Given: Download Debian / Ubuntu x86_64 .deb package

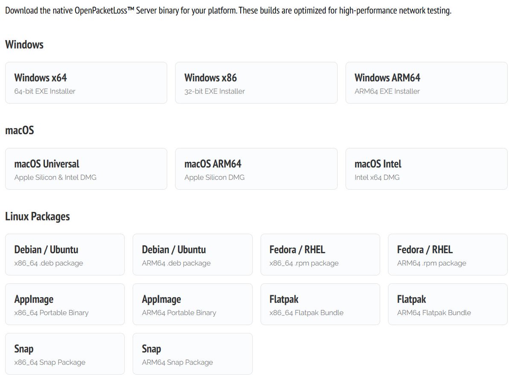Looking at the screenshot, I should pos(65,255).
